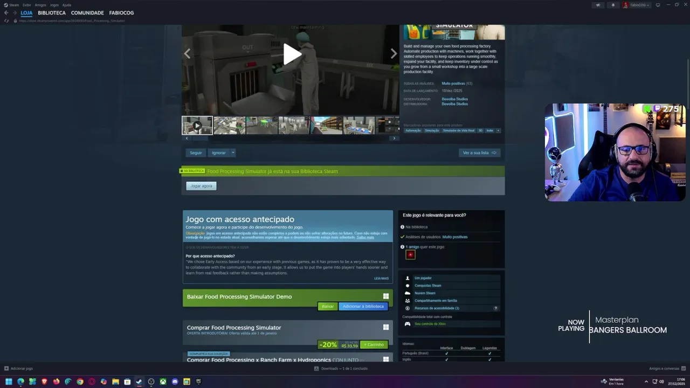Click Adicionar à biblioteca button
690x388 pixels.
coord(363,306)
